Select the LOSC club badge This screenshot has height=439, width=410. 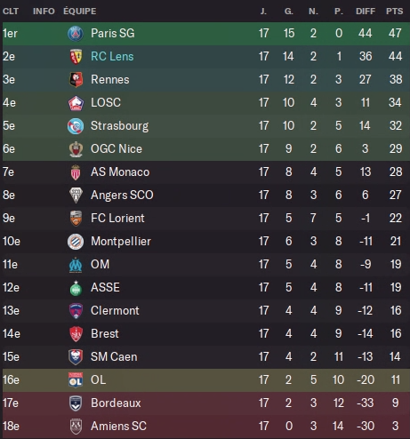click(x=76, y=103)
